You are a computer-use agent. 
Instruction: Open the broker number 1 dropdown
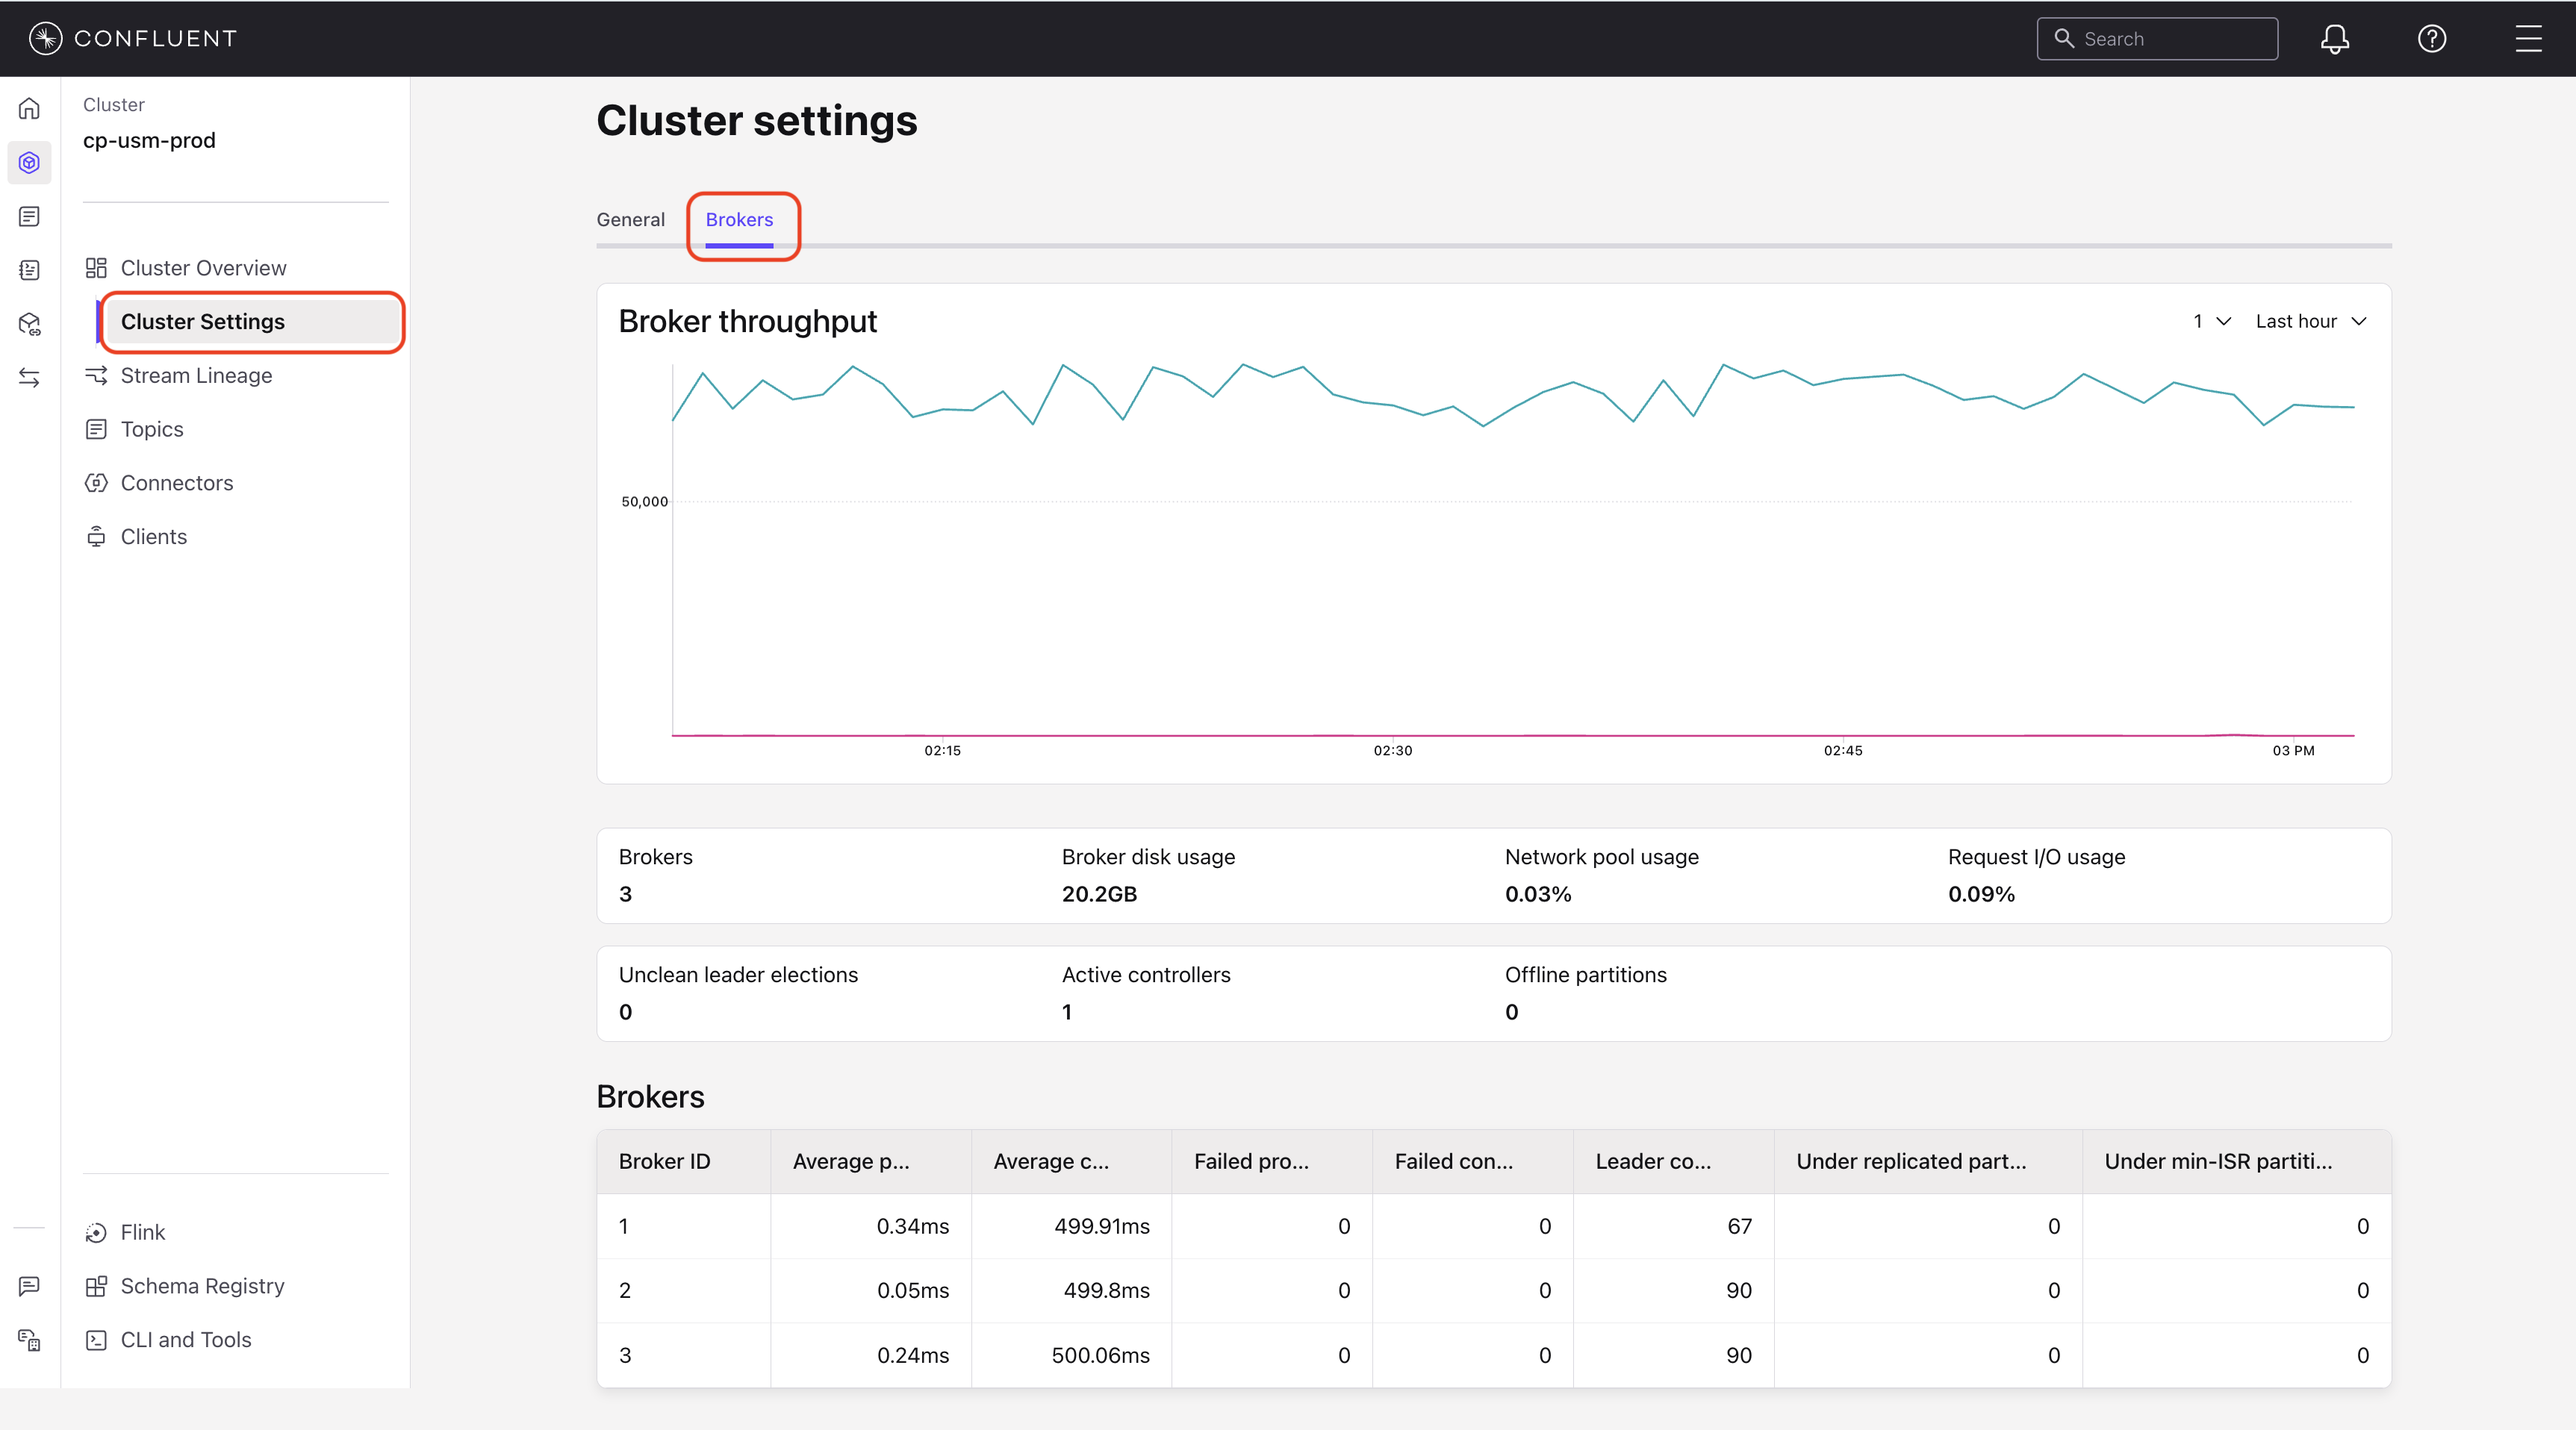[x=2211, y=322]
